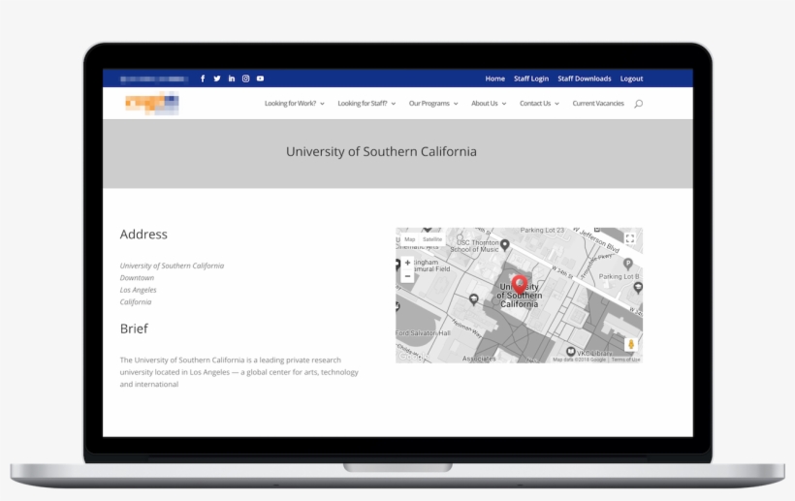The image size is (795, 501).
Task: Click the Brief heading
Action: pos(134,329)
